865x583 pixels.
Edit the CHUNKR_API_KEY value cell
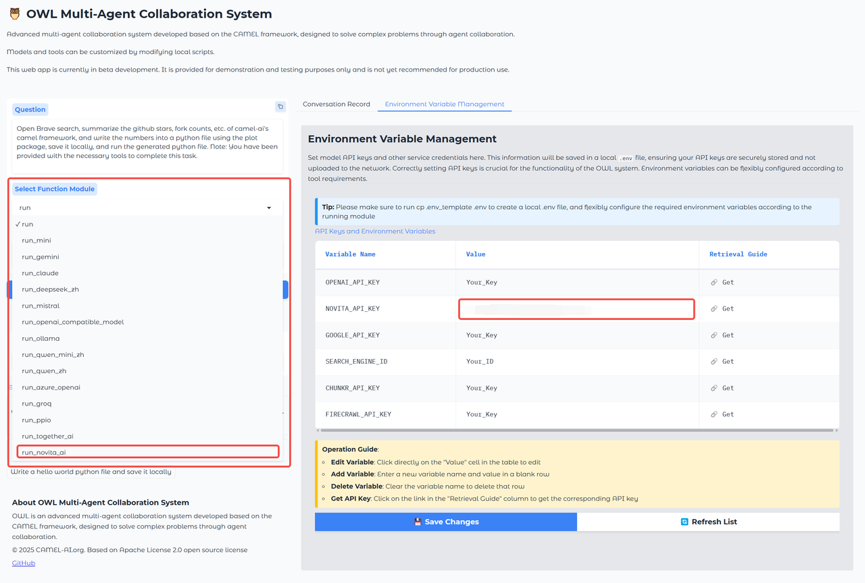[577, 388]
